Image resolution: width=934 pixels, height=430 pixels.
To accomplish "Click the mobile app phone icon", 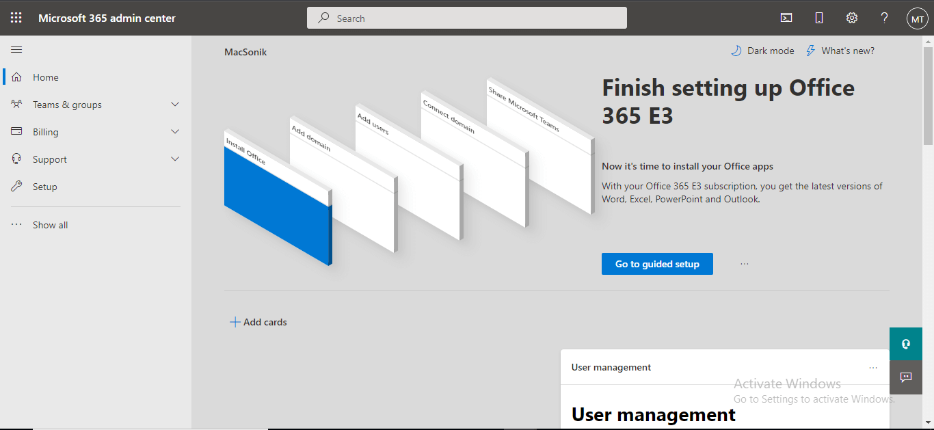I will pos(819,18).
